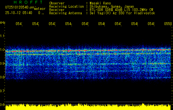The width and height of the screenshot is (173, 110).
Task: Click the 0543 time marker
Action: [52, 24]
